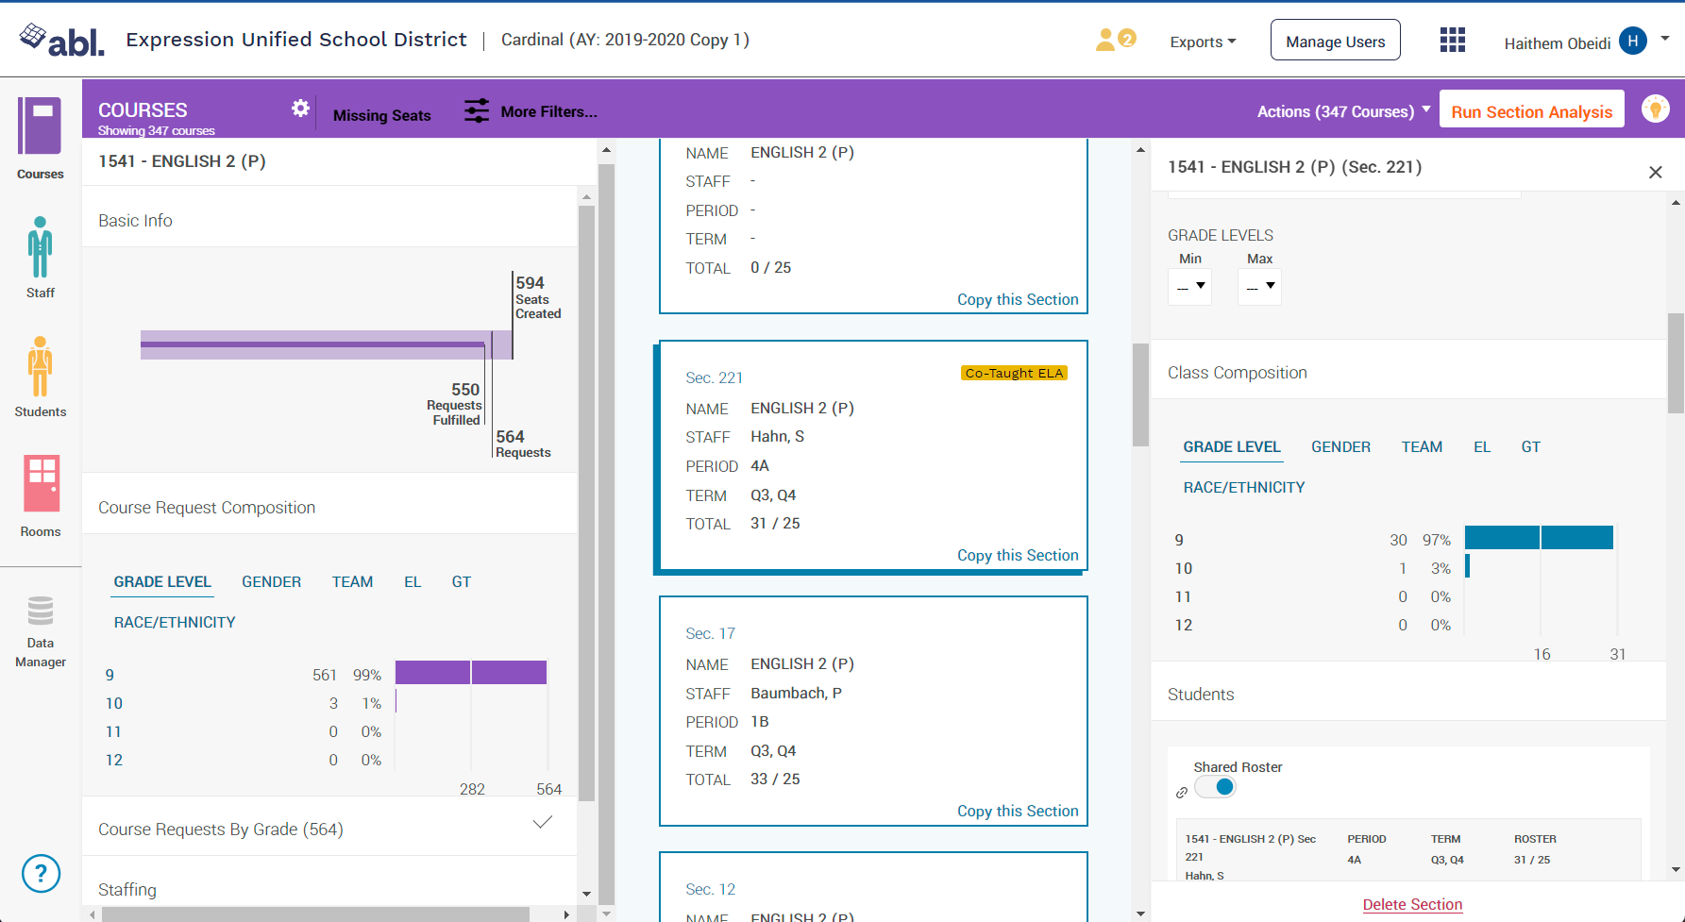The width and height of the screenshot is (1685, 922).
Task: Select EL tab in Class Composition
Action: pos(1482,446)
